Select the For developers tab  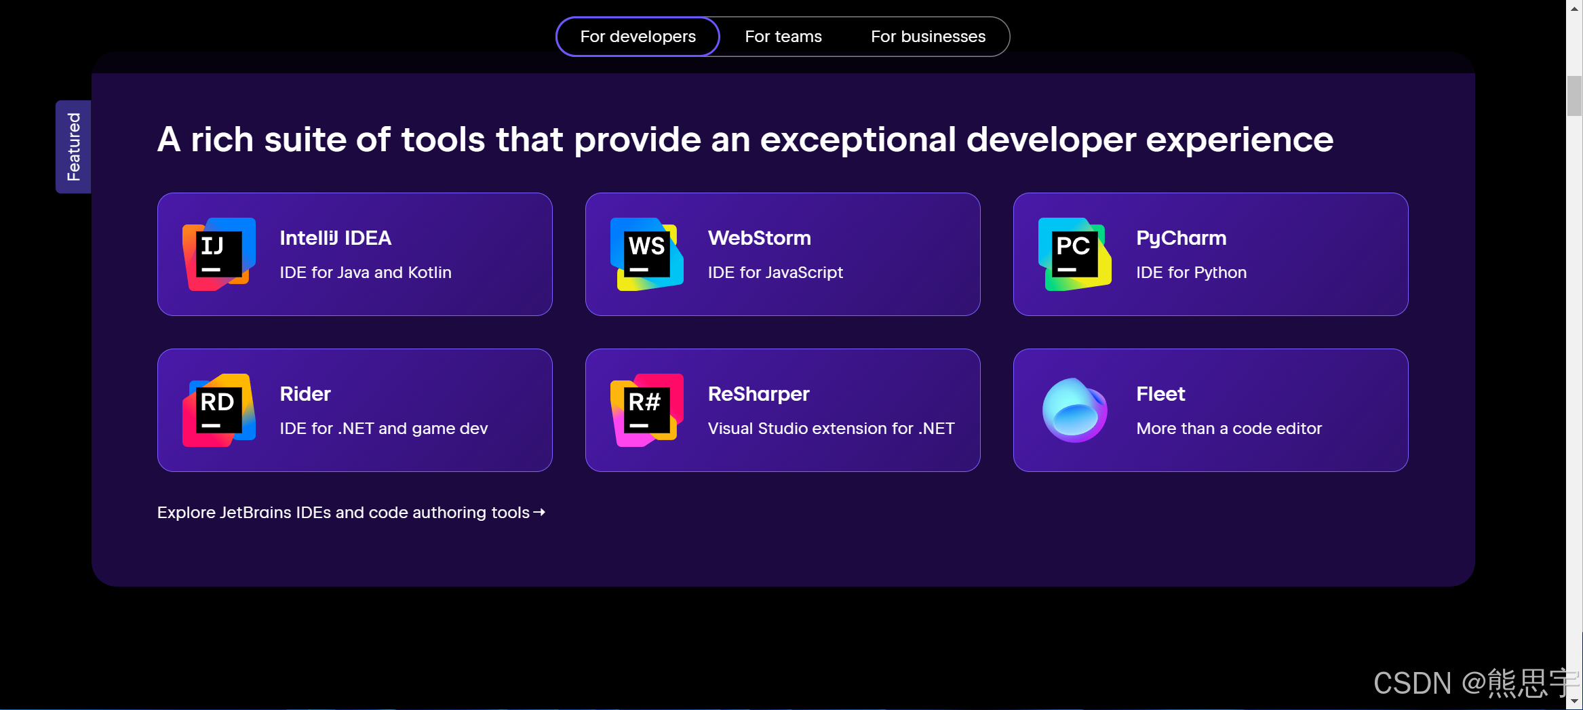638,37
